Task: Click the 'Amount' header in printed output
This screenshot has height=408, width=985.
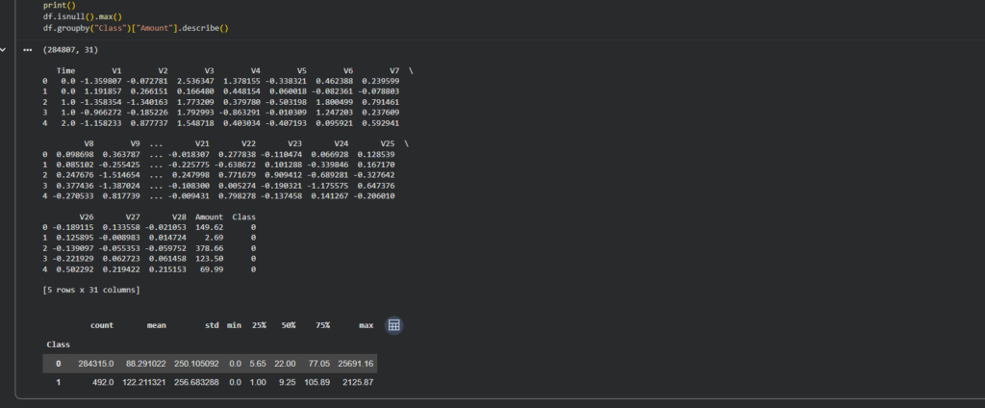Action: click(x=209, y=217)
